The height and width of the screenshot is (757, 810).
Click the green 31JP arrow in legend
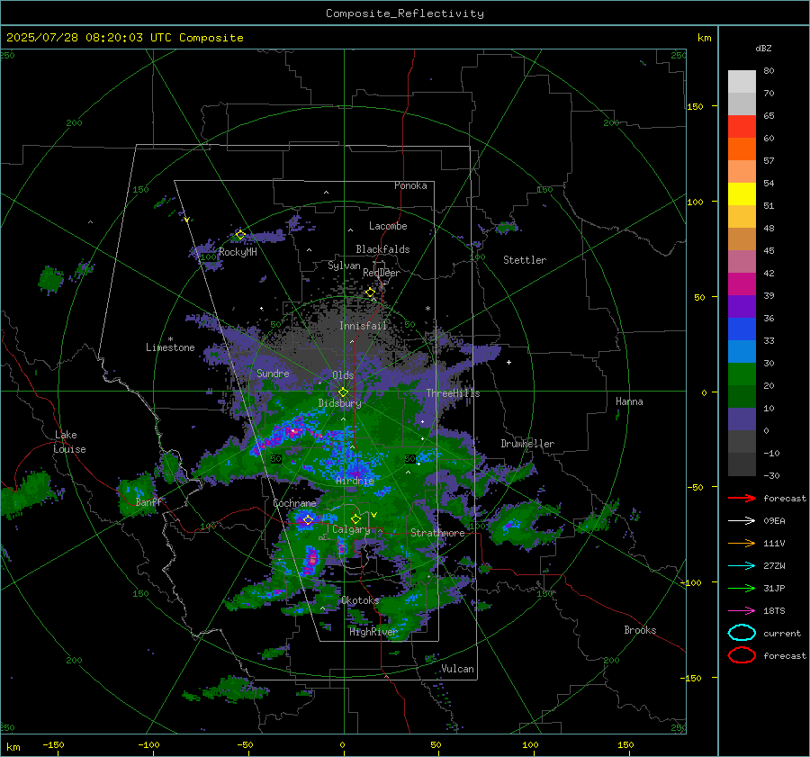click(742, 588)
